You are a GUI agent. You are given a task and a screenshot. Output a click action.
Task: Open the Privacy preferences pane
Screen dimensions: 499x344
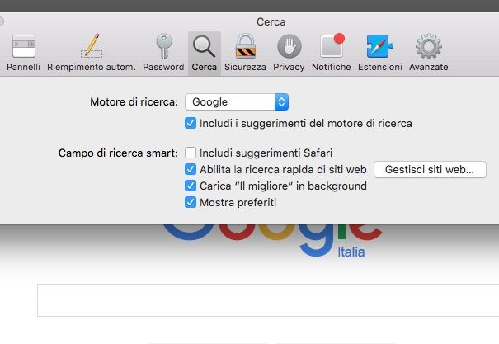pyautogui.click(x=289, y=53)
